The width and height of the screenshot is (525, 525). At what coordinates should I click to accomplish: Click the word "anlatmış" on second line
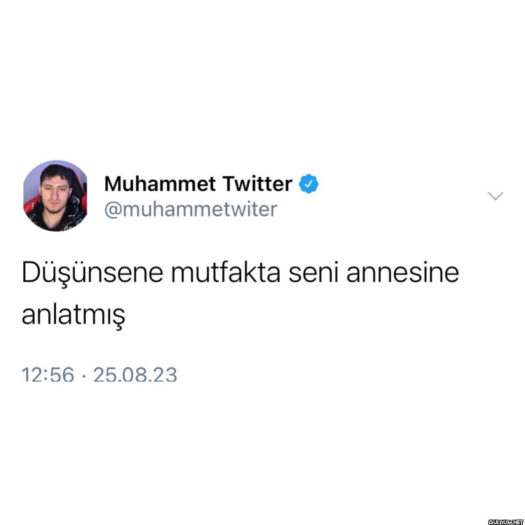(73, 316)
